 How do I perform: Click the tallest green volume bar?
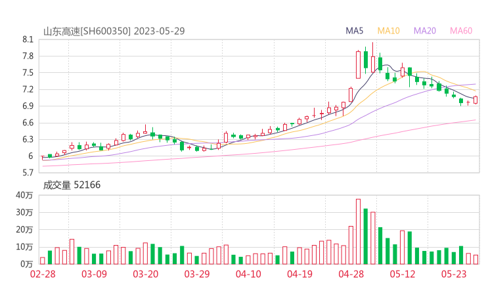[366, 236]
